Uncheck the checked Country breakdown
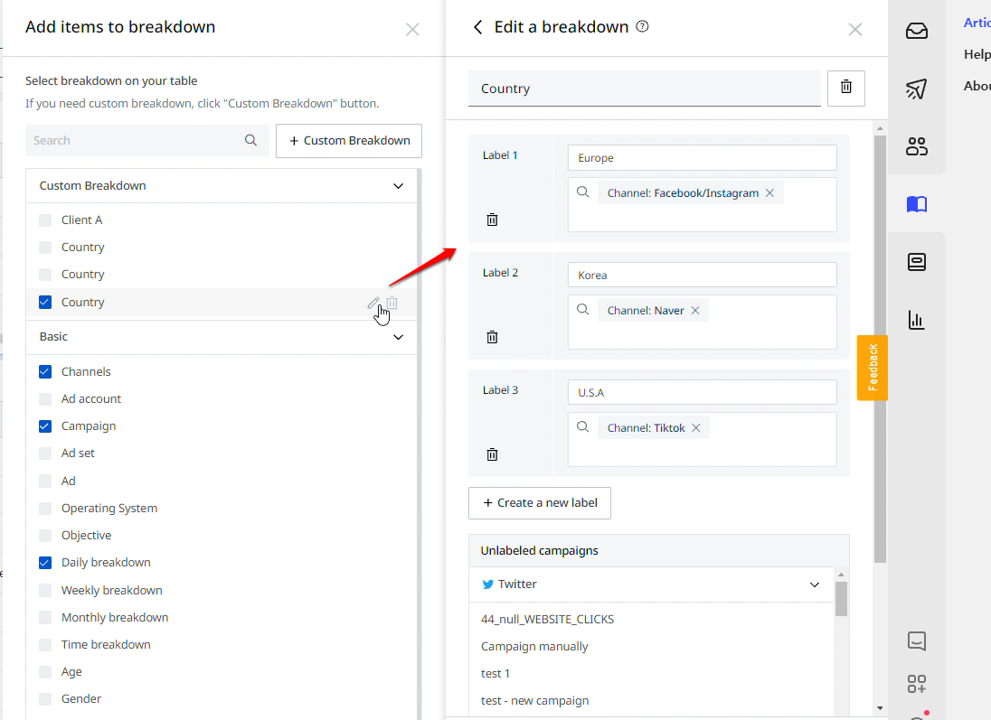This screenshot has height=720, width=991. tap(45, 303)
